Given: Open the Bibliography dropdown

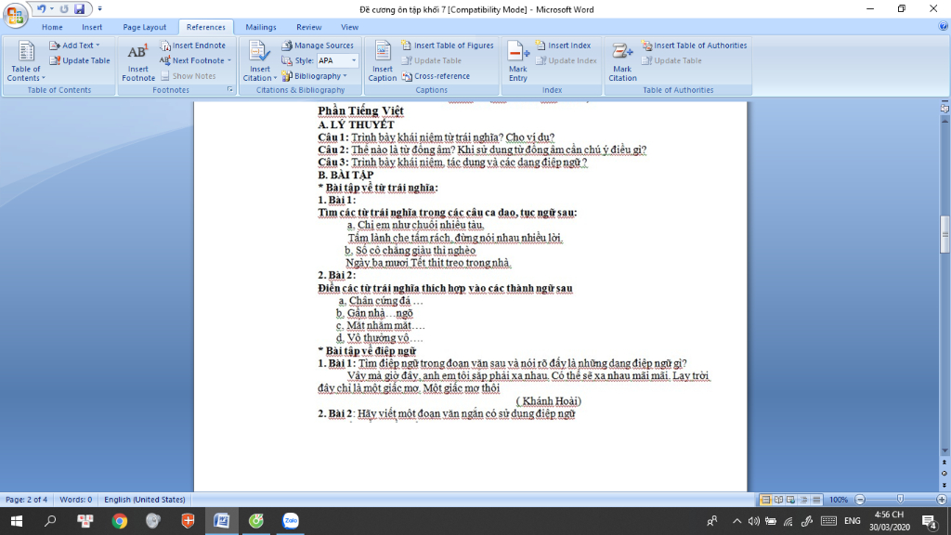Looking at the screenshot, I should point(314,76).
